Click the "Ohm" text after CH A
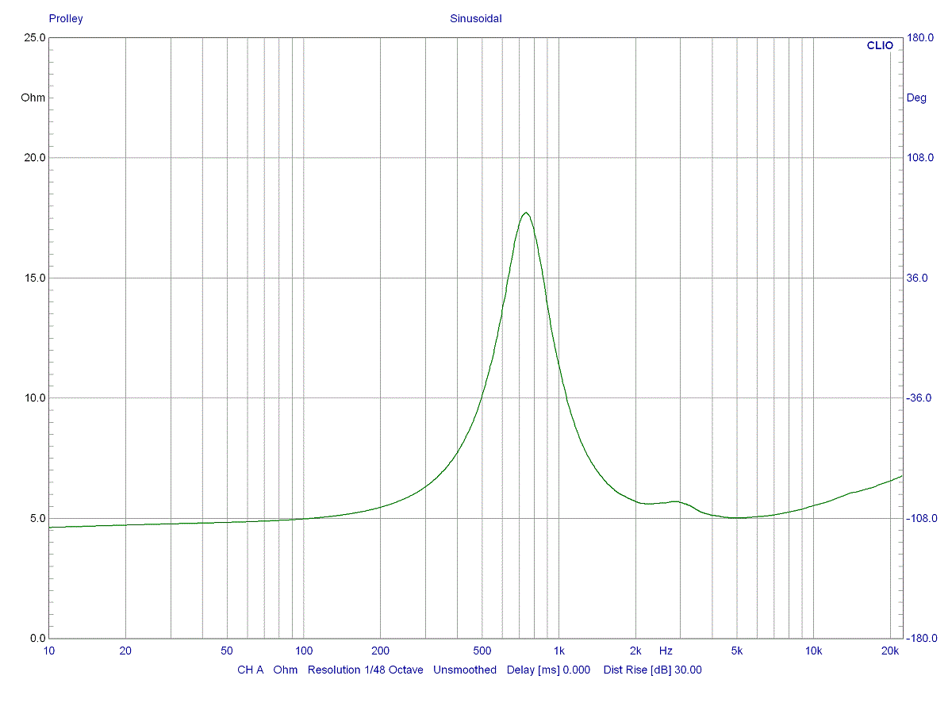The height and width of the screenshot is (714, 952). [286, 670]
